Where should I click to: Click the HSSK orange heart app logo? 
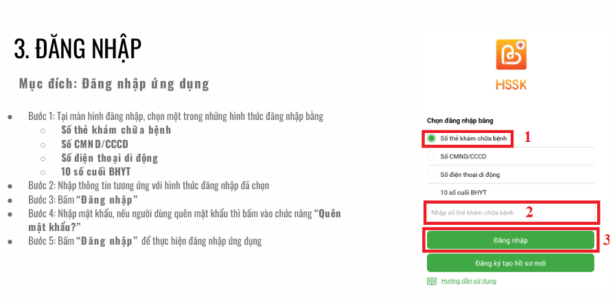[511, 55]
